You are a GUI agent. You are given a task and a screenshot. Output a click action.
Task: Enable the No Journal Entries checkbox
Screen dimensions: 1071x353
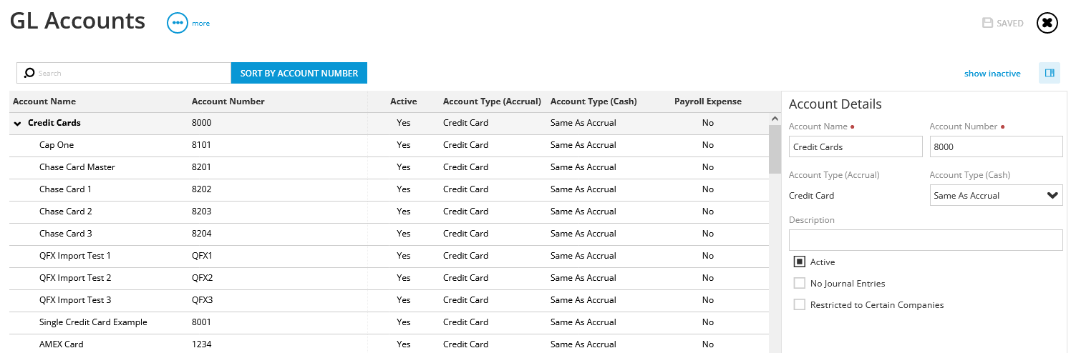800,283
